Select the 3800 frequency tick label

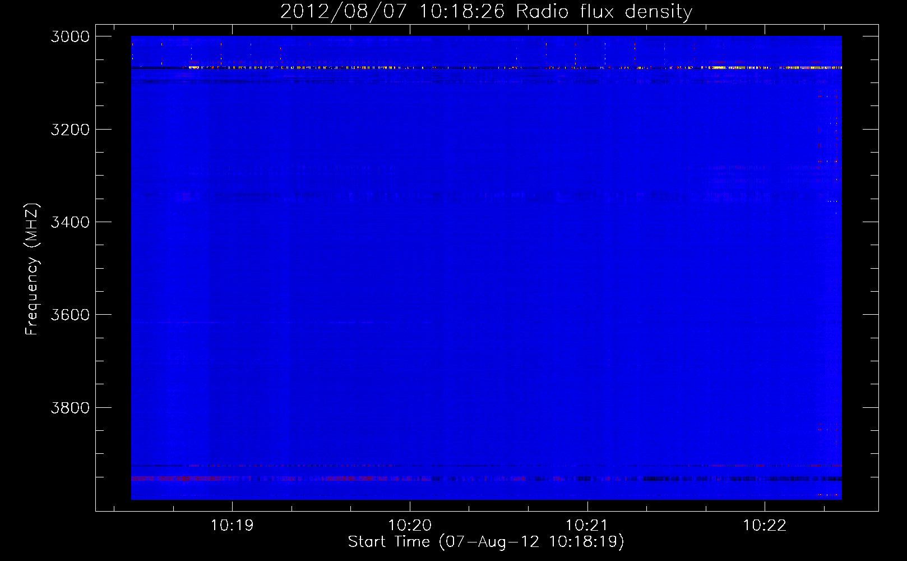pos(70,408)
